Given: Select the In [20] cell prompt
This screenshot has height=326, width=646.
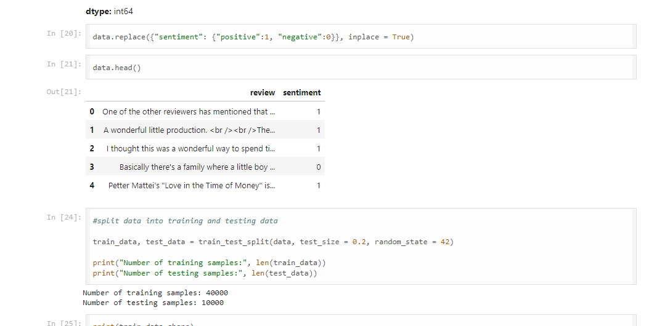Looking at the screenshot, I should coord(63,33).
